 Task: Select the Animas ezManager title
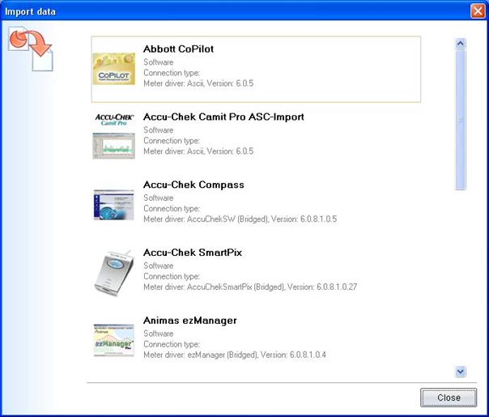coord(190,321)
